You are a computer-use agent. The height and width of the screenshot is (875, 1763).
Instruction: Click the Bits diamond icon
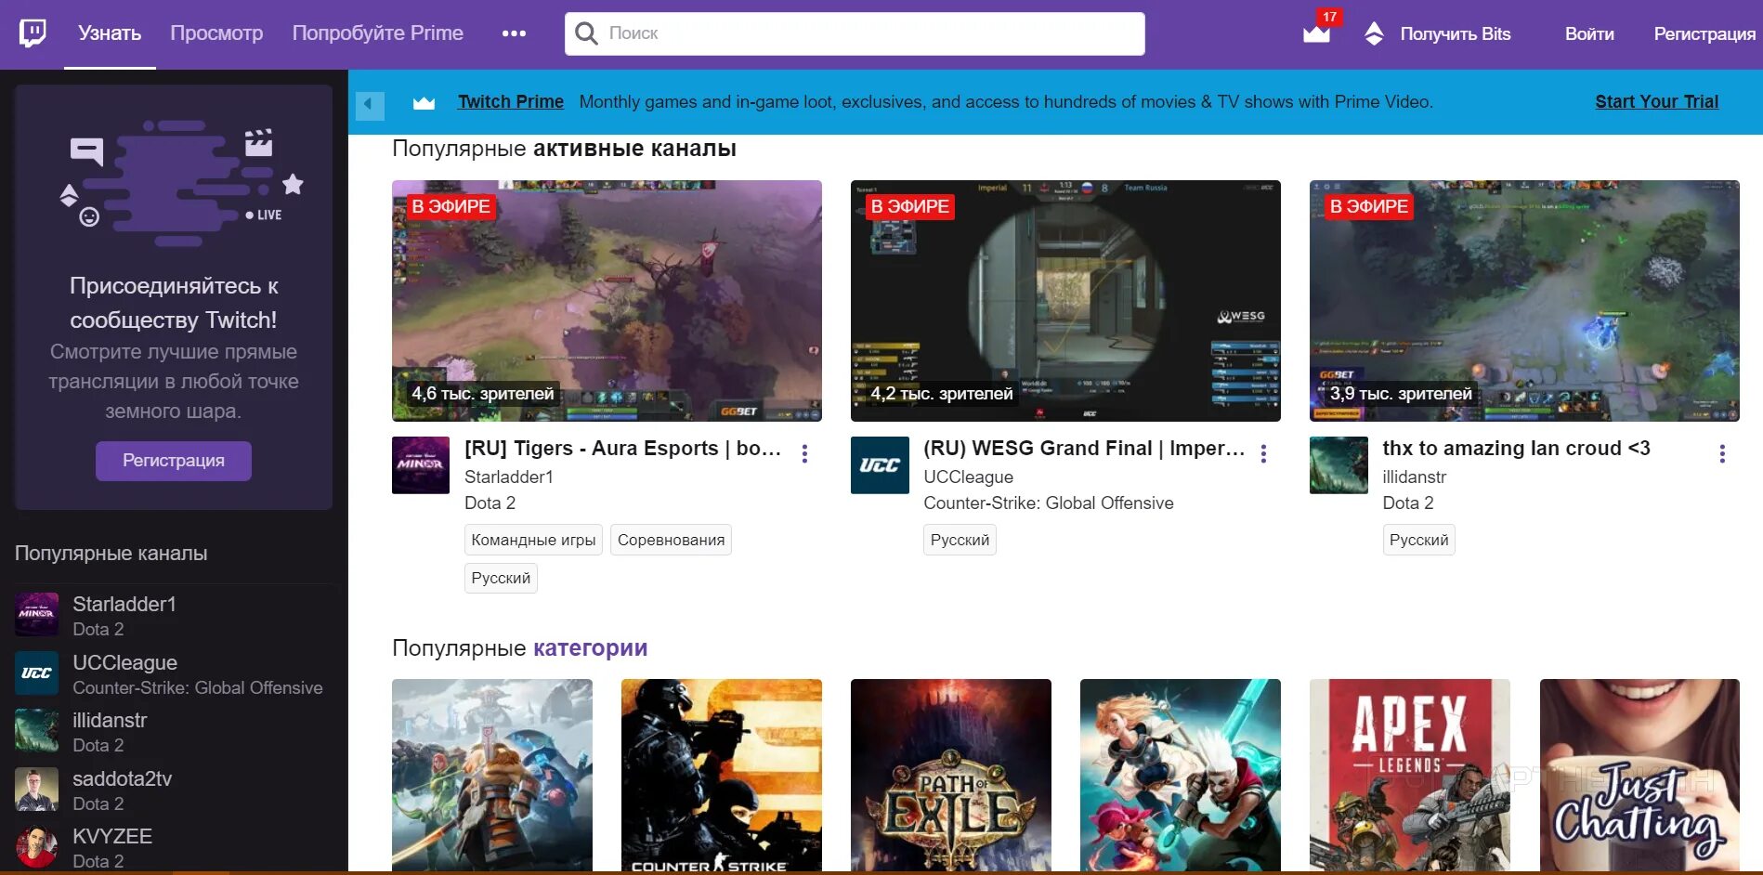(1374, 34)
